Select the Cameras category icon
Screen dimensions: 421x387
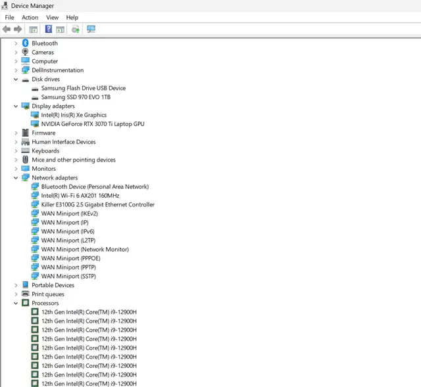pos(26,53)
